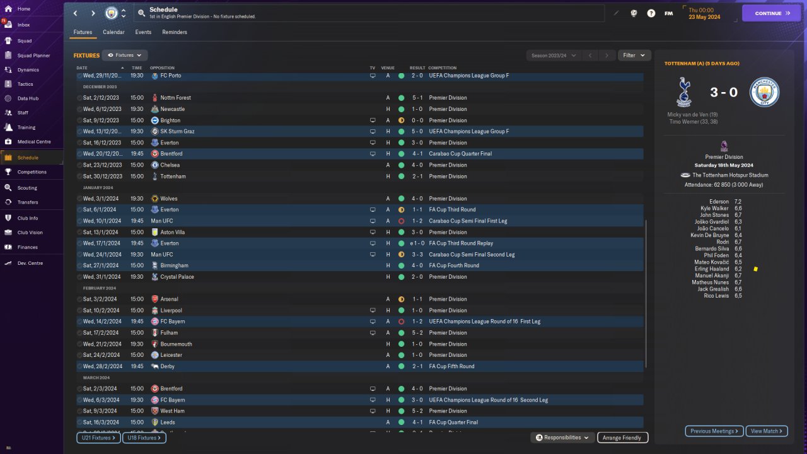Viewport: 807px width, 454px height.
Task: Click the Manchester City crest in match panel
Action: 765,92
